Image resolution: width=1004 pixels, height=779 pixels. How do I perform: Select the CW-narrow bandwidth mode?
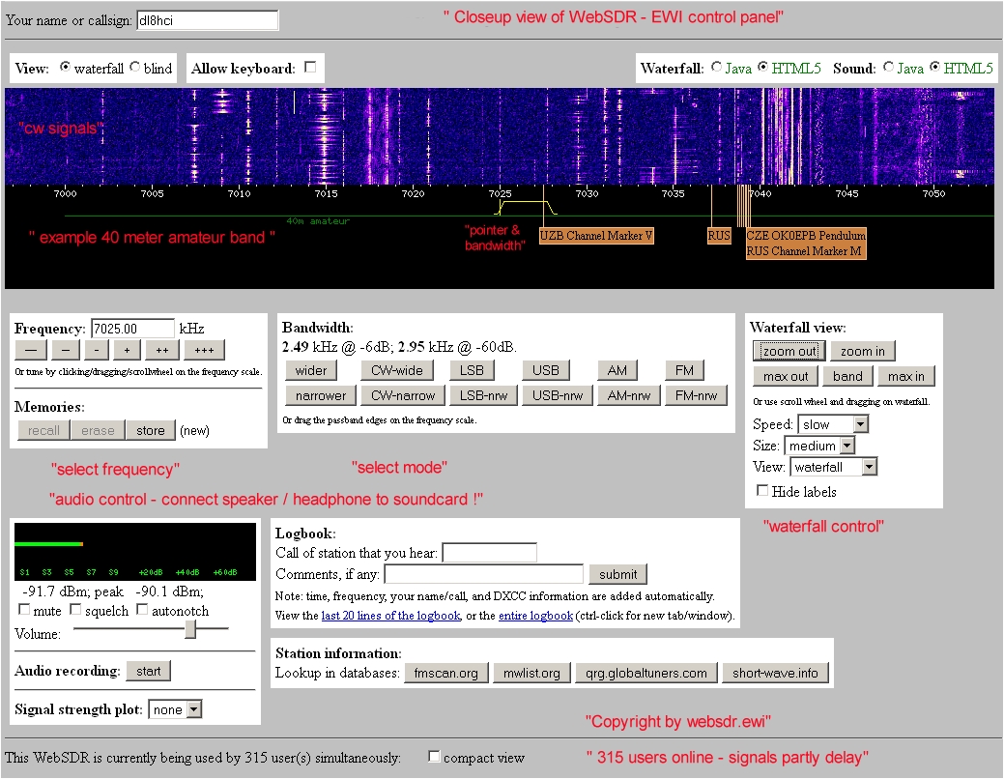tap(405, 395)
